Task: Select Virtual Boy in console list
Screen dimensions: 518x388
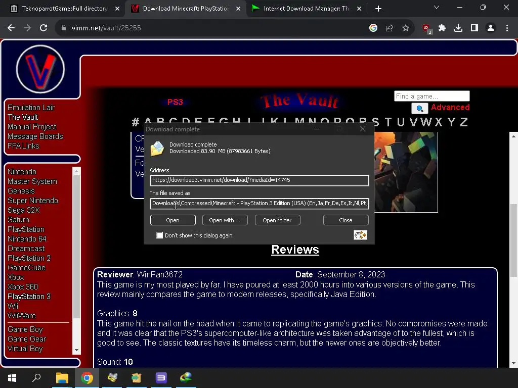Action: [x=25, y=349]
